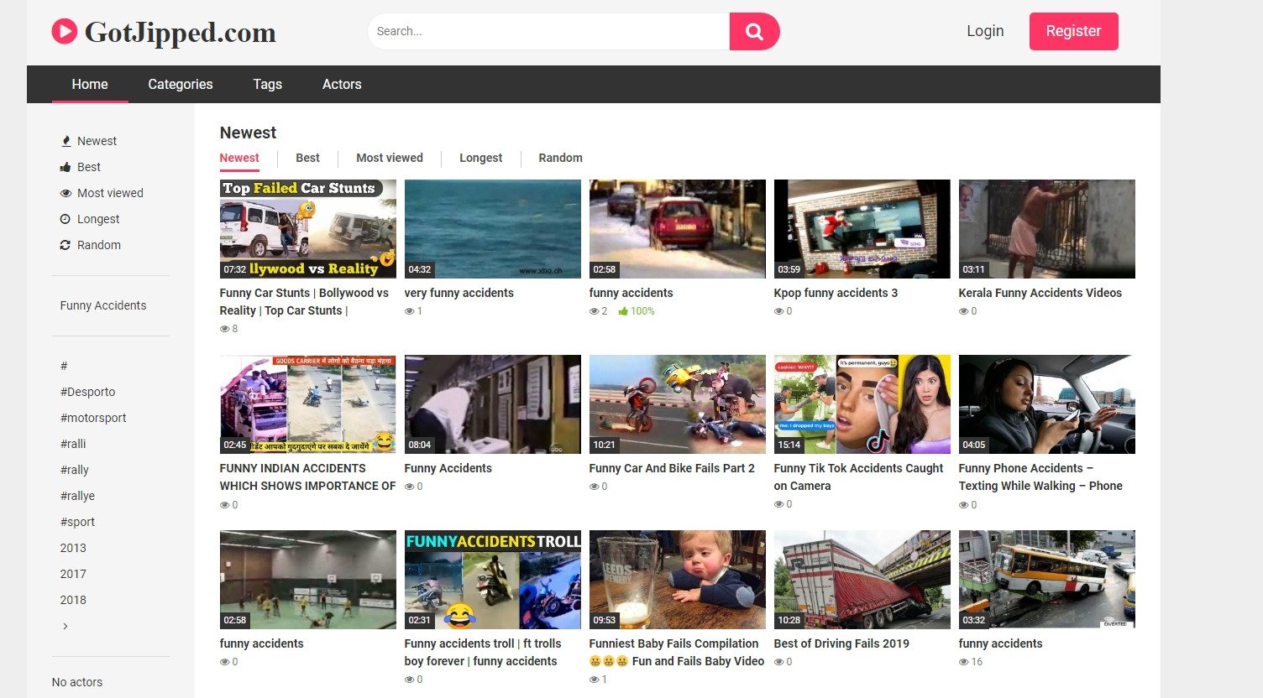Click the Newest flame icon in sidebar
Image resolution: width=1263 pixels, height=698 pixels.
coord(66,141)
